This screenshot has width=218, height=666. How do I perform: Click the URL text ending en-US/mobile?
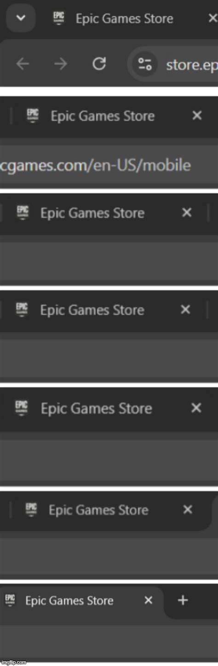click(x=95, y=165)
